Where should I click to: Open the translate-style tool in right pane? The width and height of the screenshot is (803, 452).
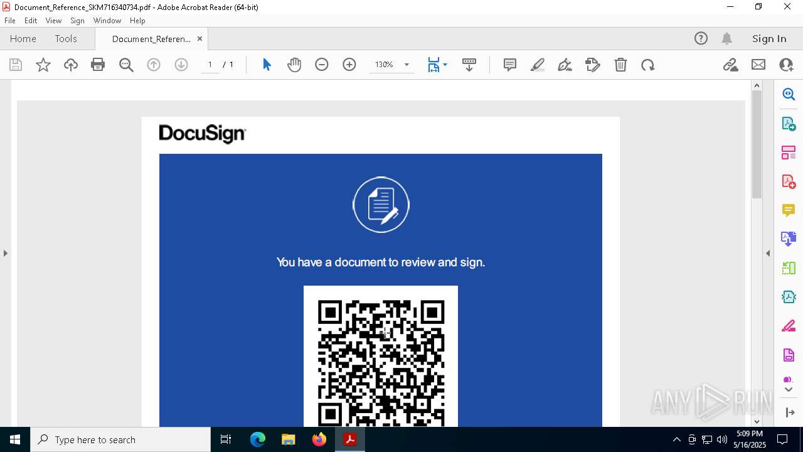[x=789, y=239]
